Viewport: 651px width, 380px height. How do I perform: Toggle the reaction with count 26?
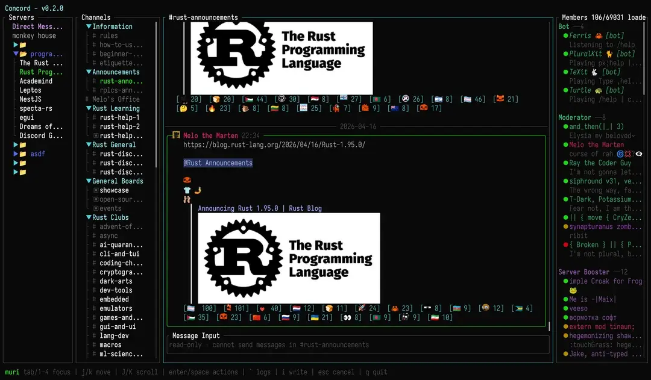pos(411,99)
